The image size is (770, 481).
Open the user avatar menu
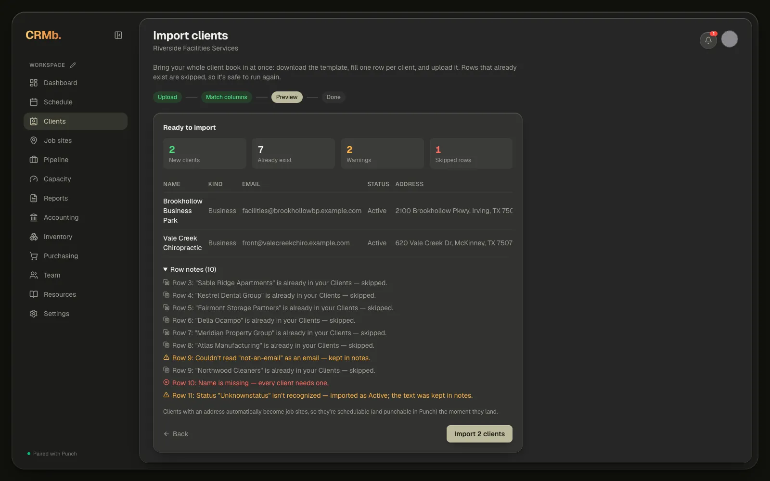(730, 39)
